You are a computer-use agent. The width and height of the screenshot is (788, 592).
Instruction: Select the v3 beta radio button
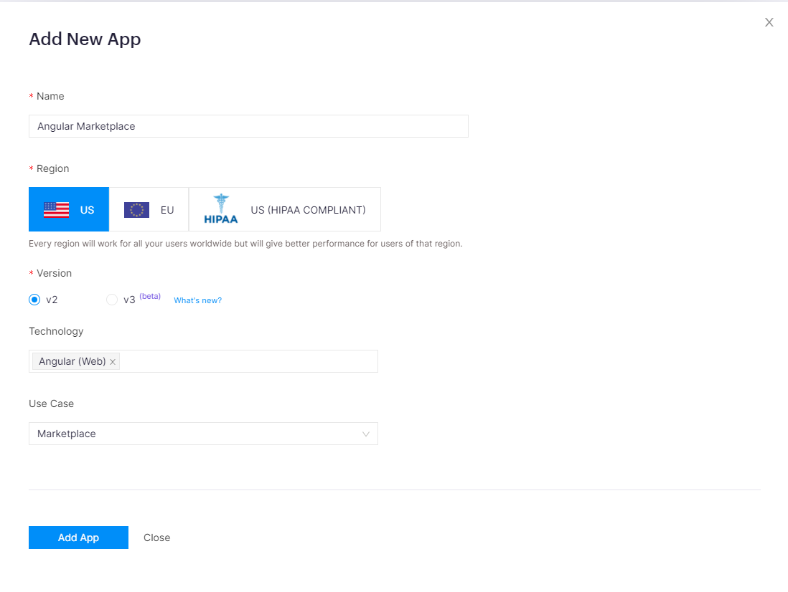[x=112, y=300]
